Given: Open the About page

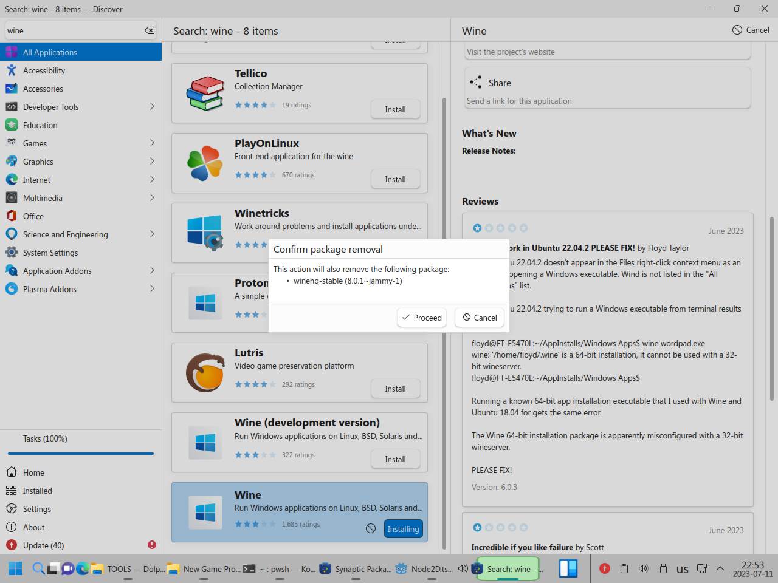Looking at the screenshot, I should (x=81, y=527).
